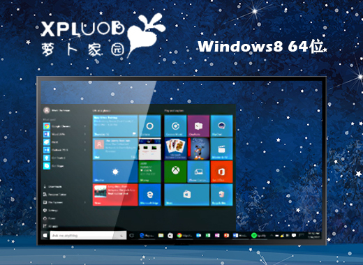
Task: Expand the Outlook 2016 jump list arrow
Action: (85, 150)
